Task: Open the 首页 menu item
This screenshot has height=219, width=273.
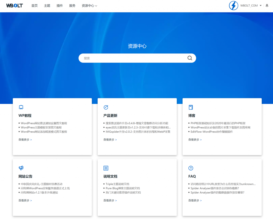Action: (x=34, y=5)
